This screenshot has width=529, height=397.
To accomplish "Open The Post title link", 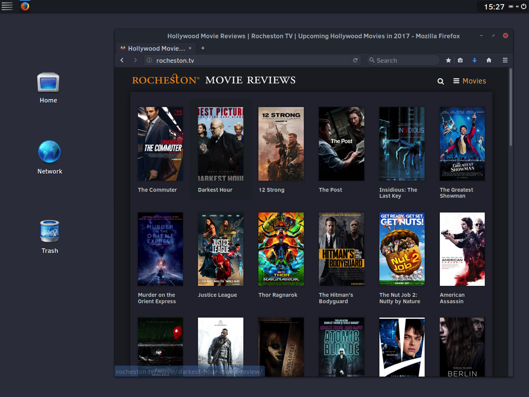I will 331,190.
